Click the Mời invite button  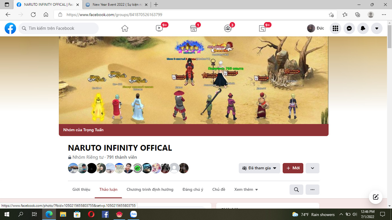click(x=293, y=168)
